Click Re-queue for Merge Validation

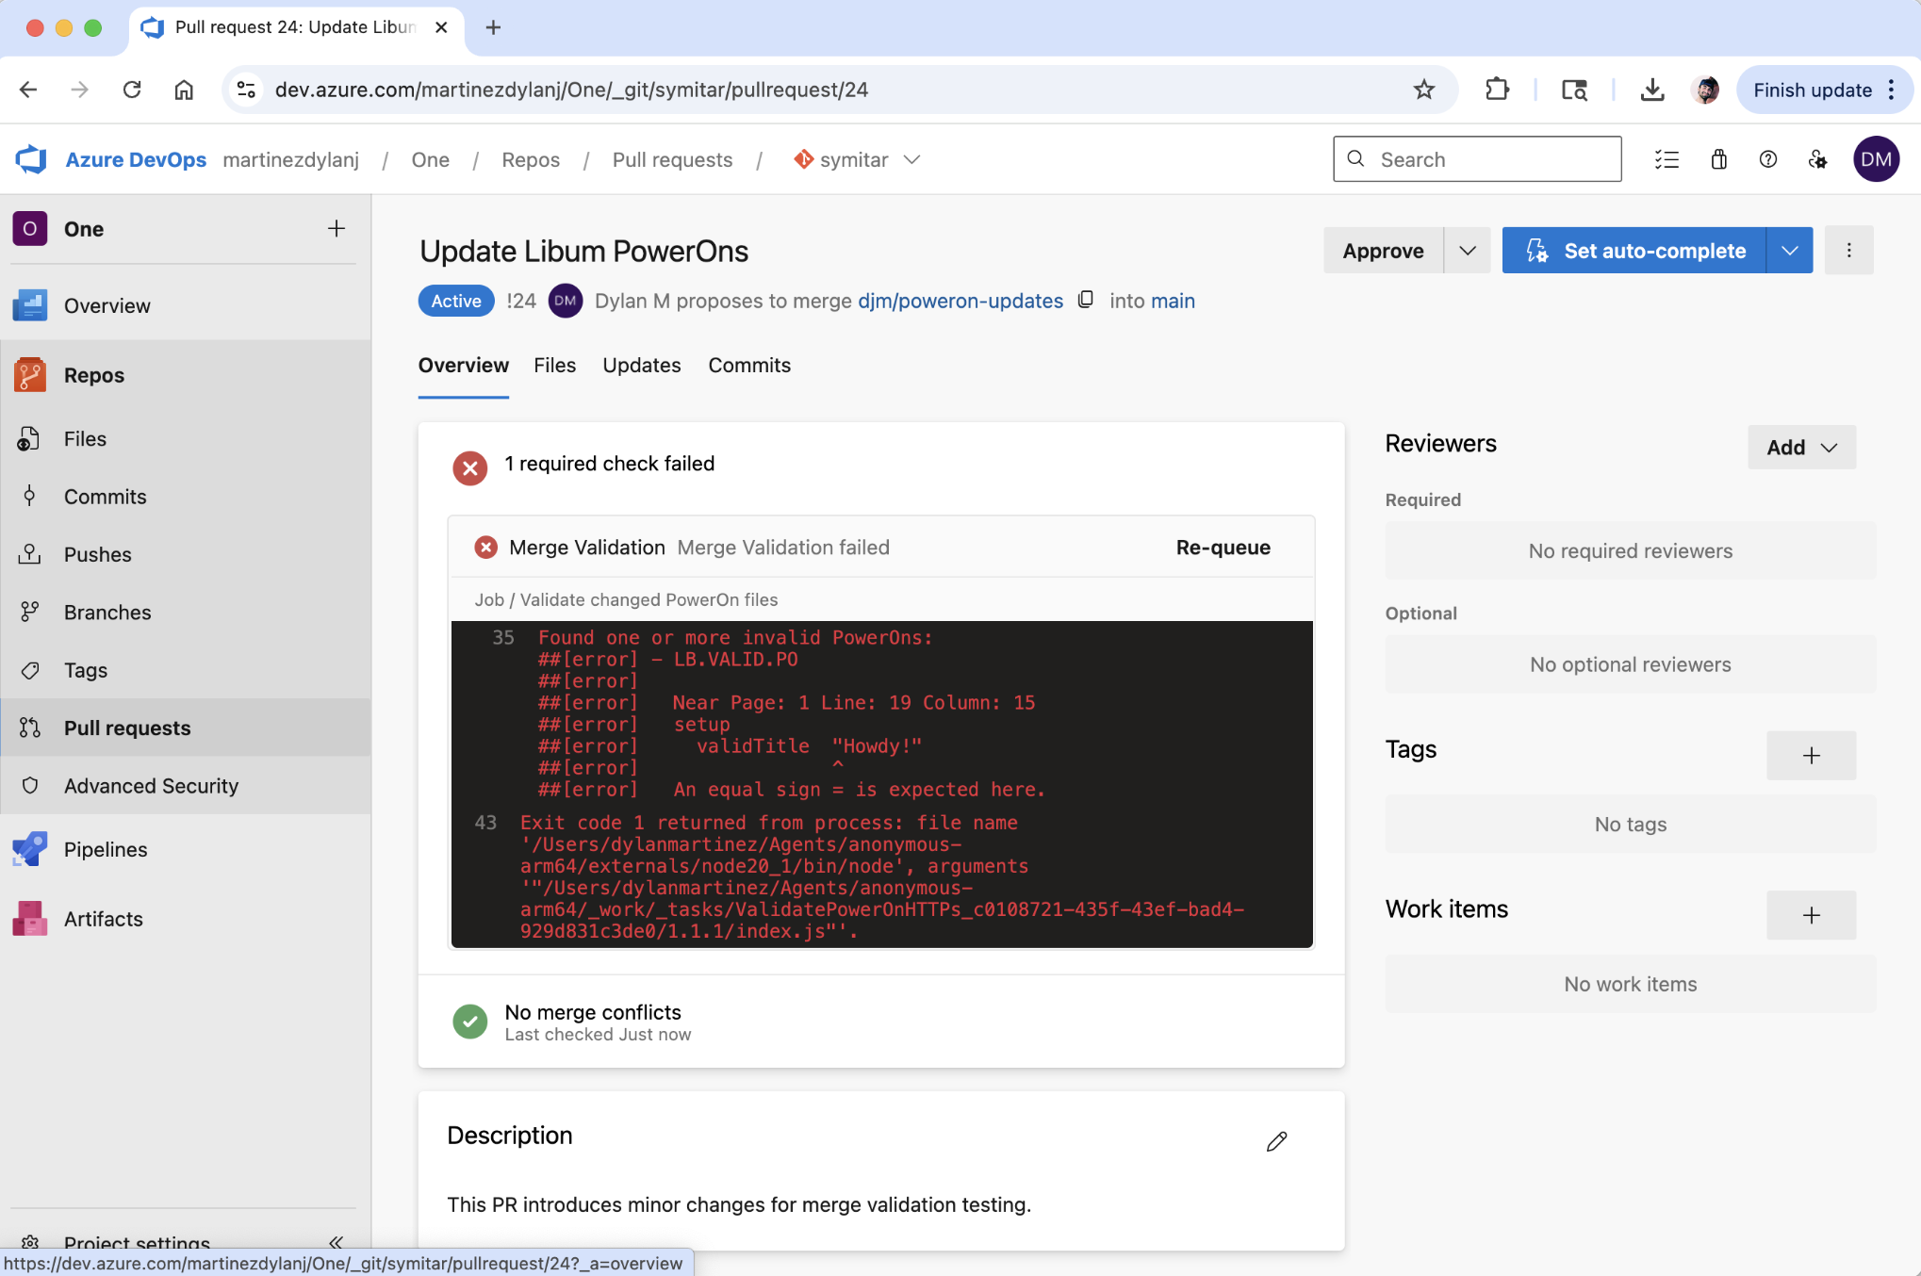click(x=1223, y=548)
